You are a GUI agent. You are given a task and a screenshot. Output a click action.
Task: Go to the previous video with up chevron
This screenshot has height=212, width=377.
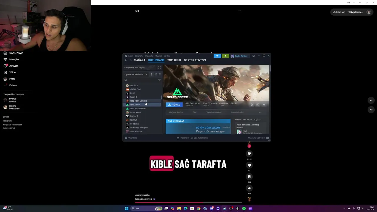click(x=371, y=100)
